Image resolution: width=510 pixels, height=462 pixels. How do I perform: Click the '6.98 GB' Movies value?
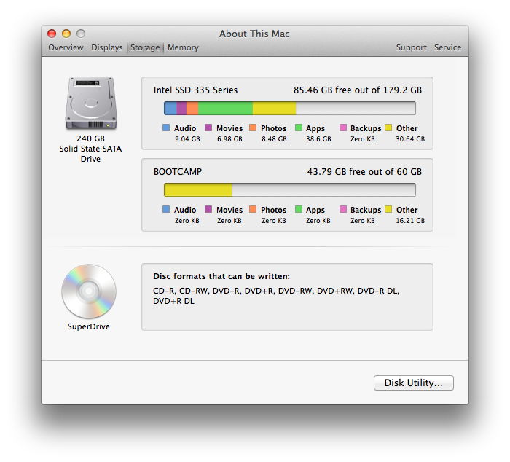(229, 139)
